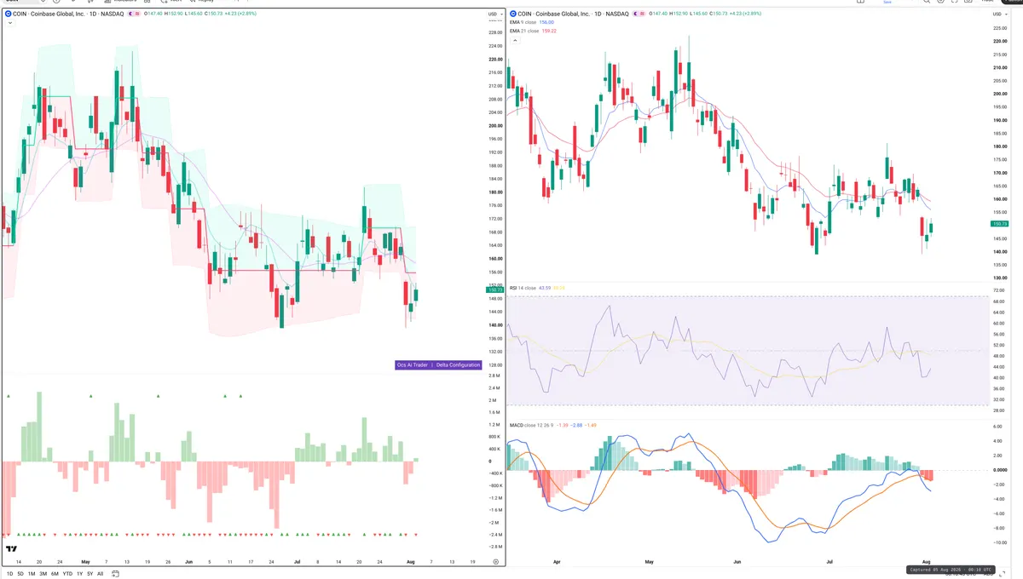Select the 1D date range

point(9,574)
